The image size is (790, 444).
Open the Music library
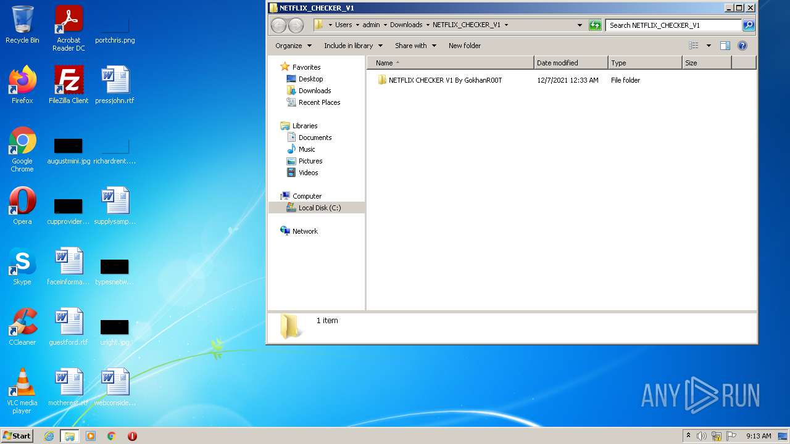tap(307, 149)
